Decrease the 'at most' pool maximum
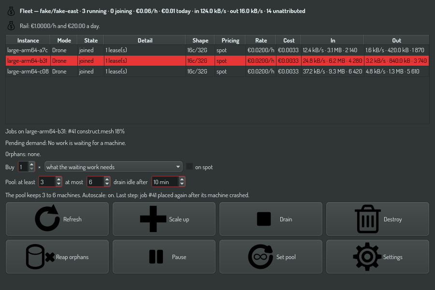Screen dimensions: 435x290 (107, 184)
